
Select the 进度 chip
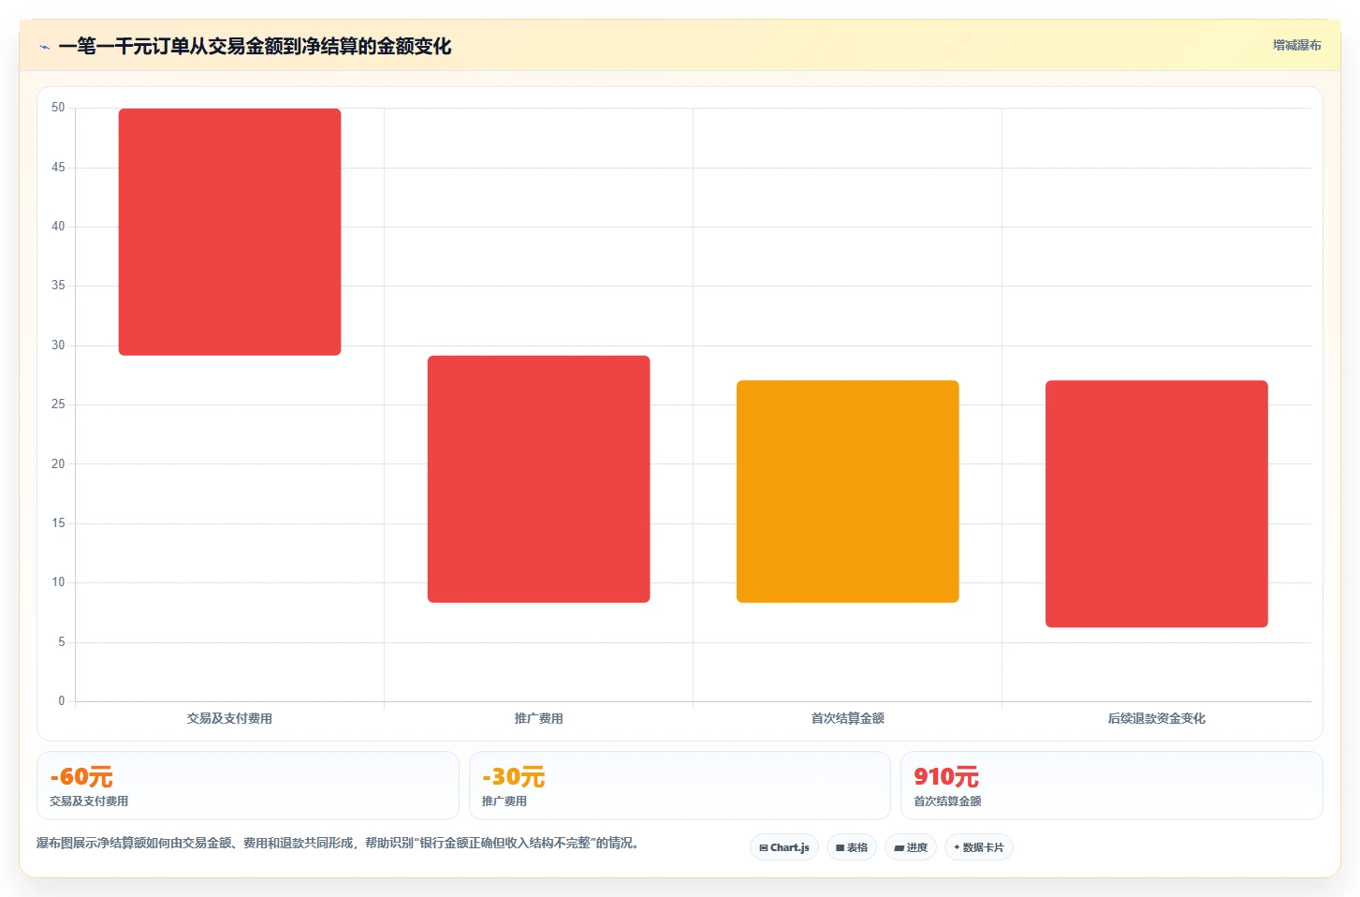[911, 847]
